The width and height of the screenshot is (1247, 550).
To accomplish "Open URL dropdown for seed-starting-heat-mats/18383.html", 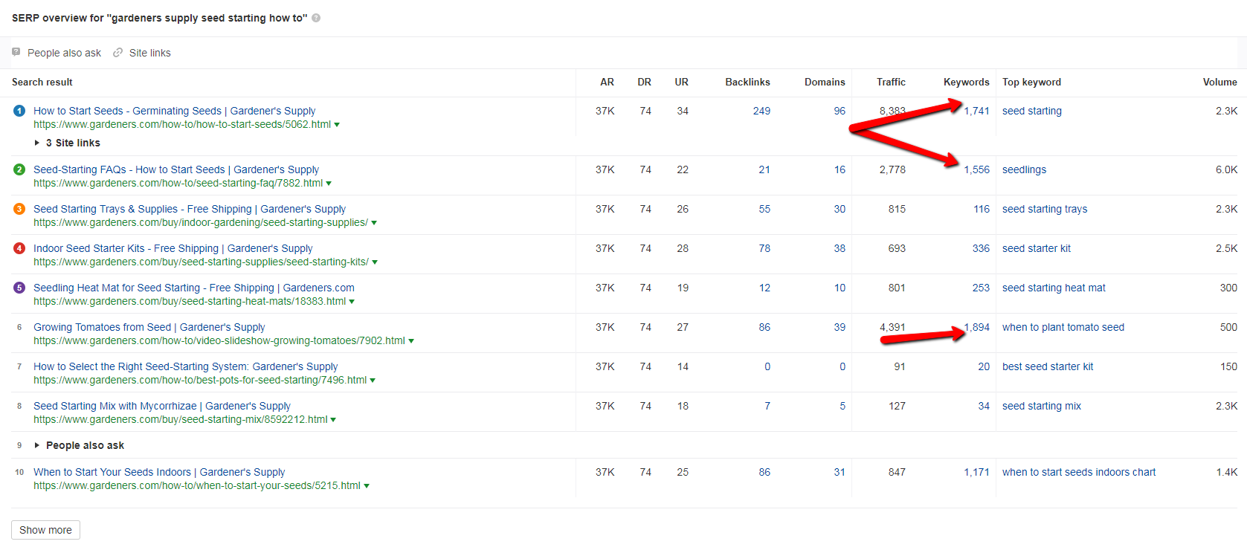I will (352, 302).
